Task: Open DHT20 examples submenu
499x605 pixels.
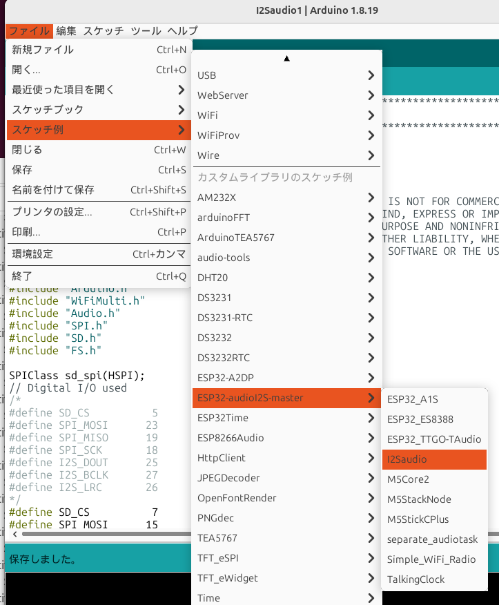Action: [x=286, y=278]
